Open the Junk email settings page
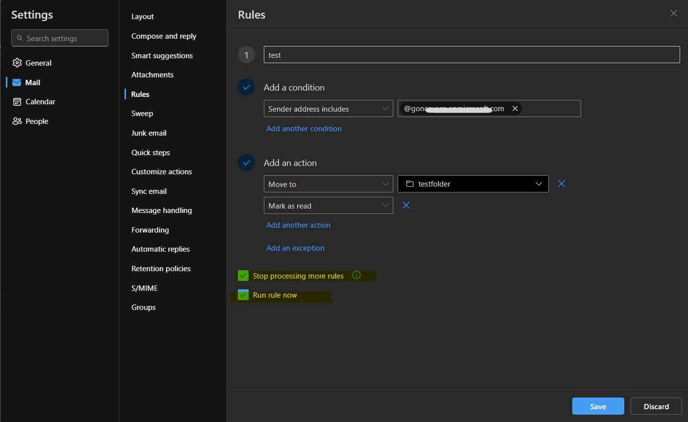This screenshot has height=422, width=688. (x=149, y=133)
